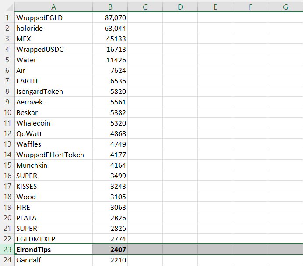Click cell containing Beskar
This screenshot has height=266, width=303.
point(54,112)
